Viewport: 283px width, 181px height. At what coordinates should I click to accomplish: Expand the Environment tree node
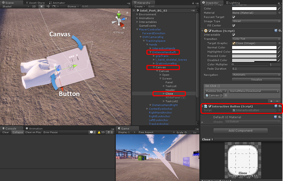point(137,14)
